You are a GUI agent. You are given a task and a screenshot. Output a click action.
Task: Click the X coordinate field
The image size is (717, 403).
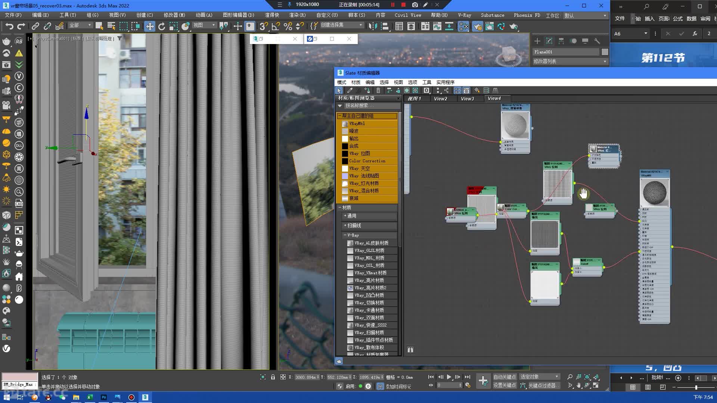coord(305,377)
